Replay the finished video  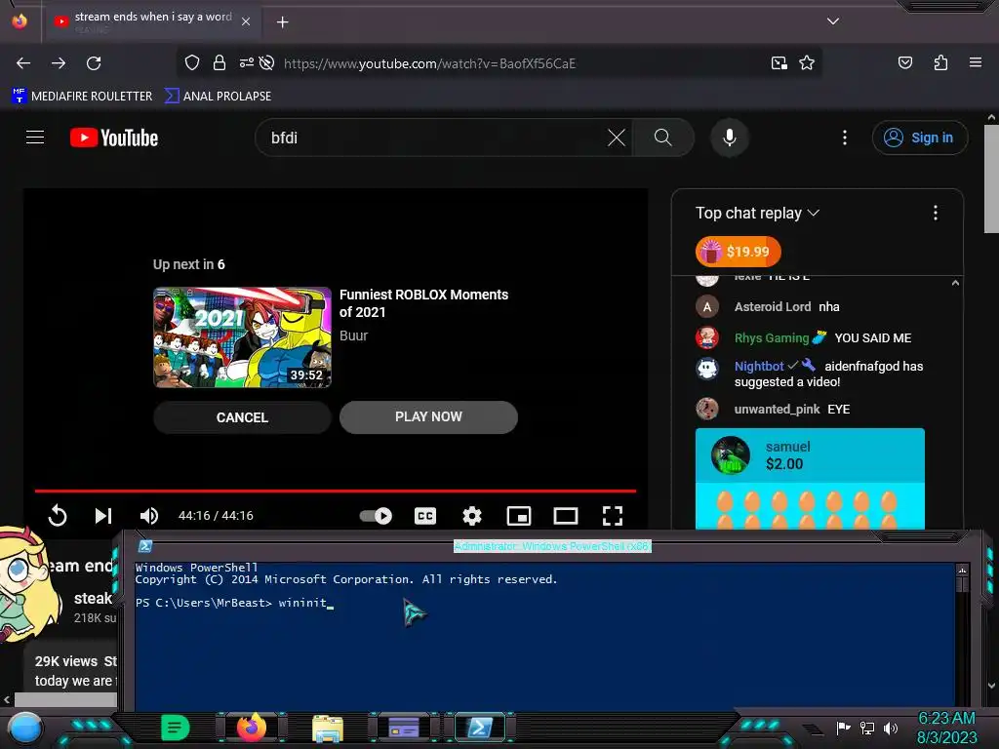point(58,515)
